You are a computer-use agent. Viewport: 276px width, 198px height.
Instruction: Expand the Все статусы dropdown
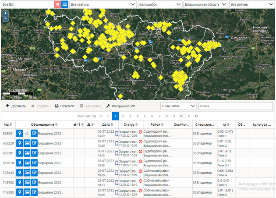pyautogui.click(x=103, y=4)
